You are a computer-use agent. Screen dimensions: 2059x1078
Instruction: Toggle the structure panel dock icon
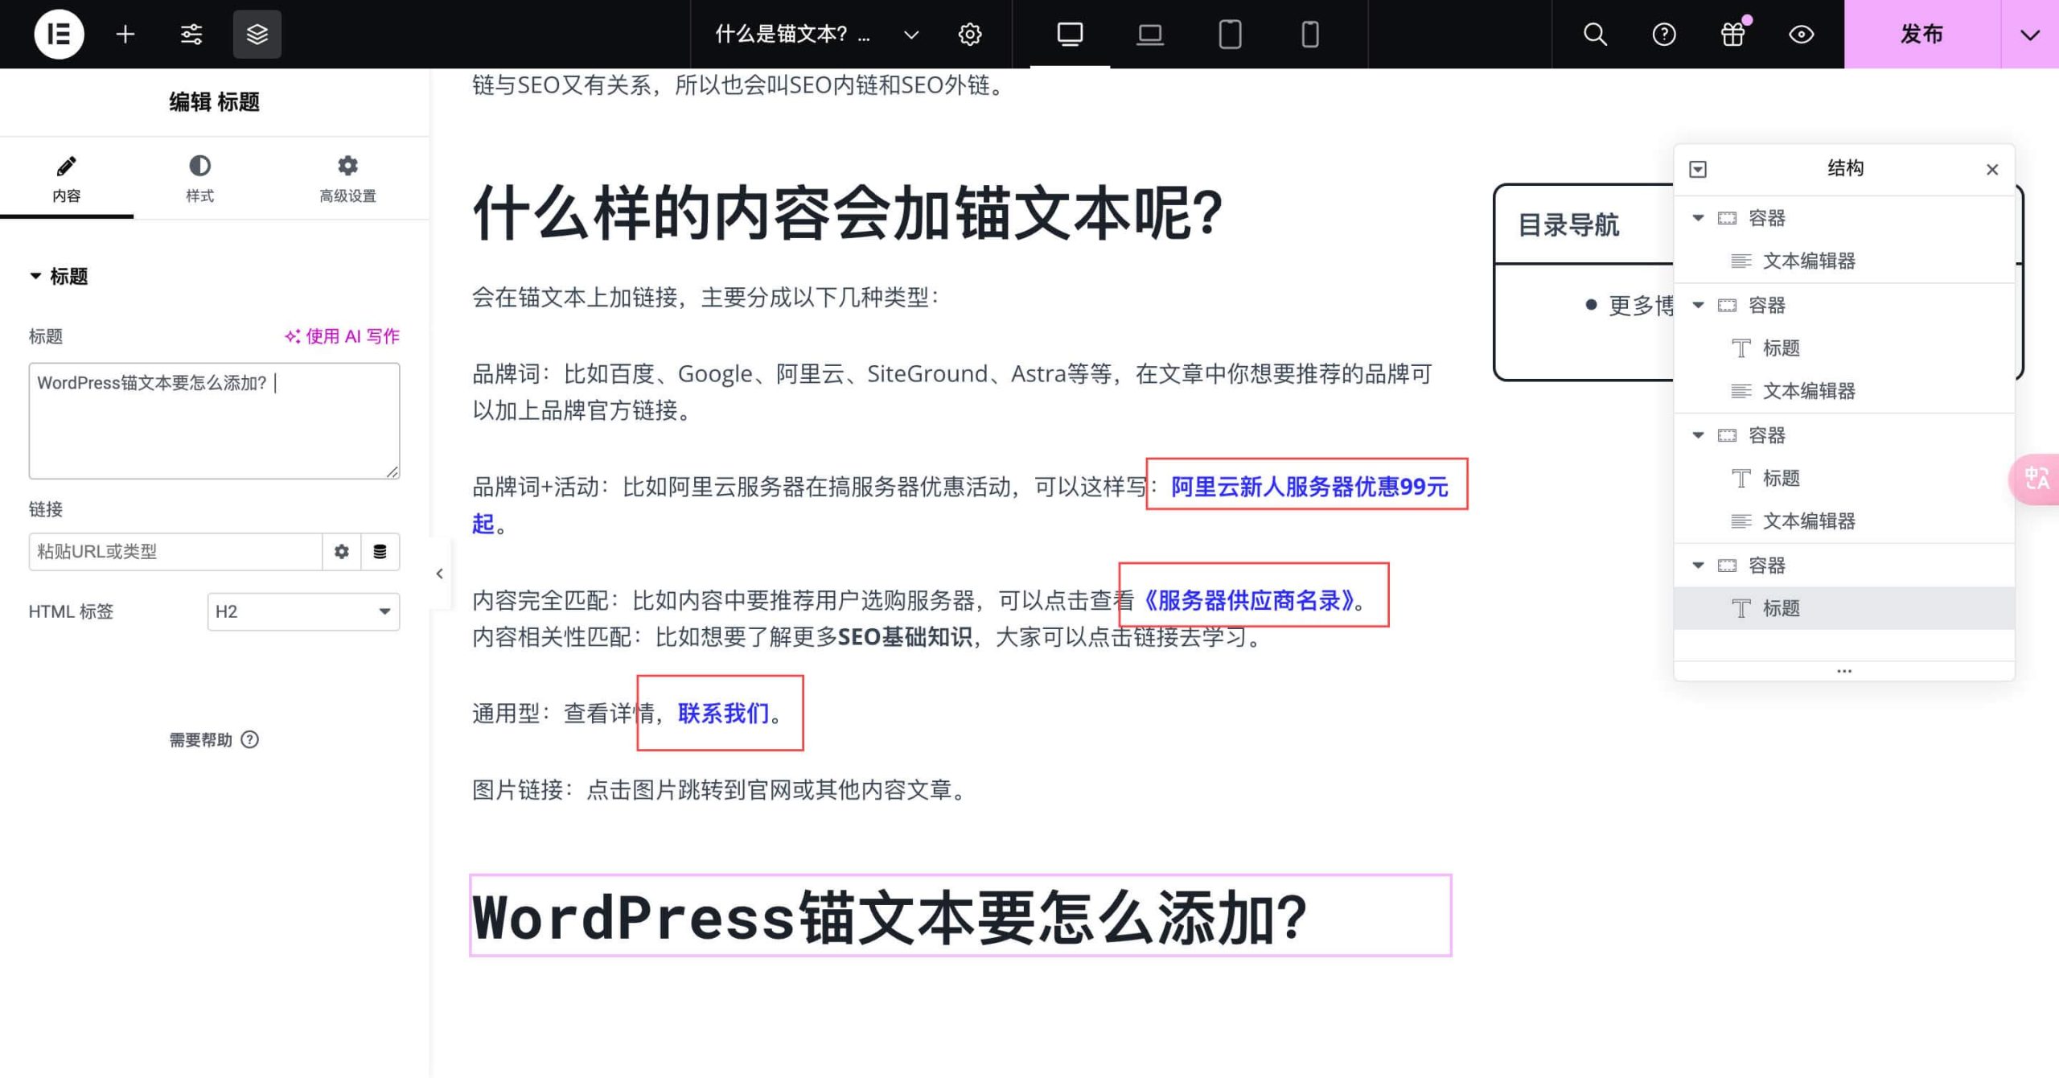click(1698, 169)
